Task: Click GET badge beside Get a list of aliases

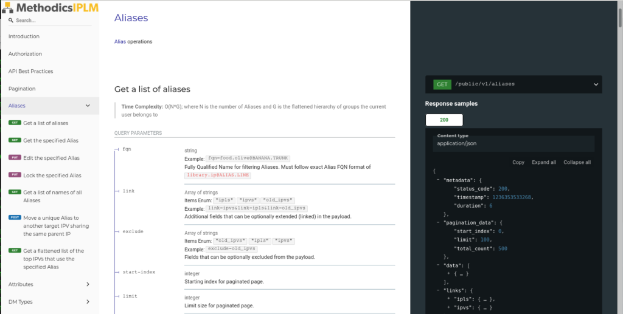Action: coord(15,123)
